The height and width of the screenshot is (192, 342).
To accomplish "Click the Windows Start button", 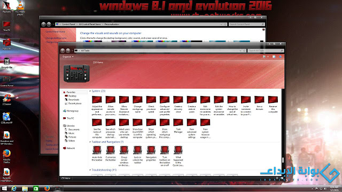I will click(x=4, y=188).
